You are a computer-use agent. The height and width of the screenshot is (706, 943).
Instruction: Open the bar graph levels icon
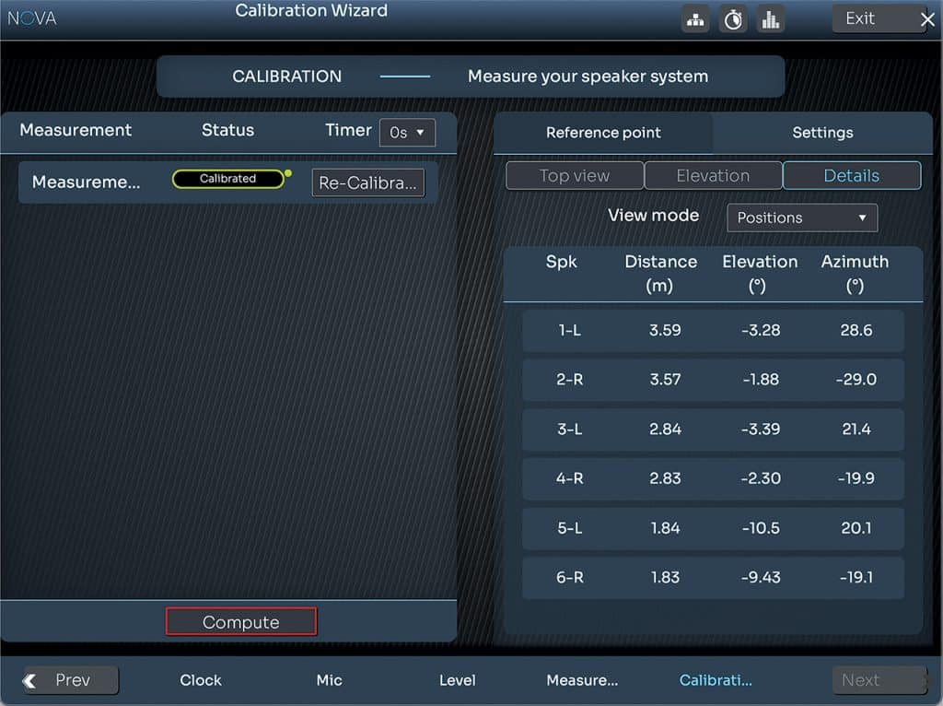click(x=771, y=19)
